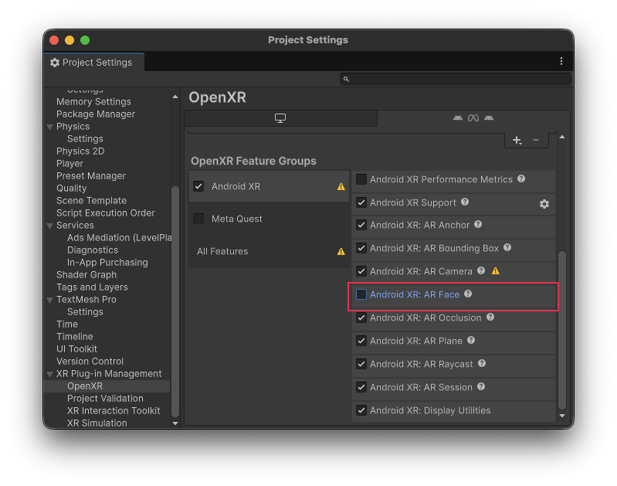The image size is (617, 486).
Task: Collapse the XR Plug-in Management arrow
Action: [x=49, y=374]
